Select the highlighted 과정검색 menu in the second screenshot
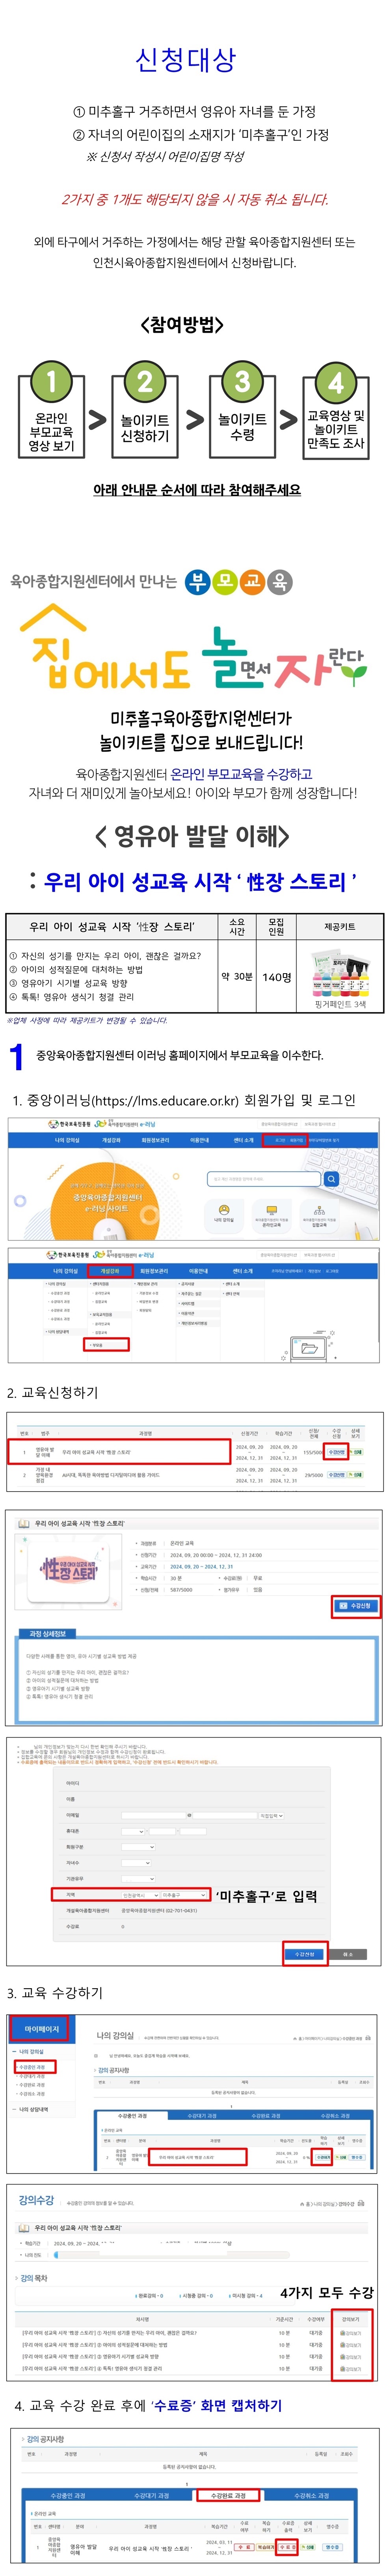Screen dimensions: 387x2576 click(110, 1271)
